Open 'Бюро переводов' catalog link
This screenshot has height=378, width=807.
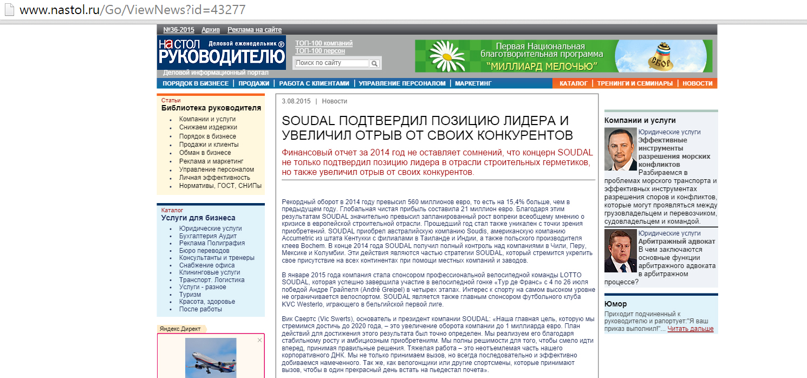pos(204,251)
